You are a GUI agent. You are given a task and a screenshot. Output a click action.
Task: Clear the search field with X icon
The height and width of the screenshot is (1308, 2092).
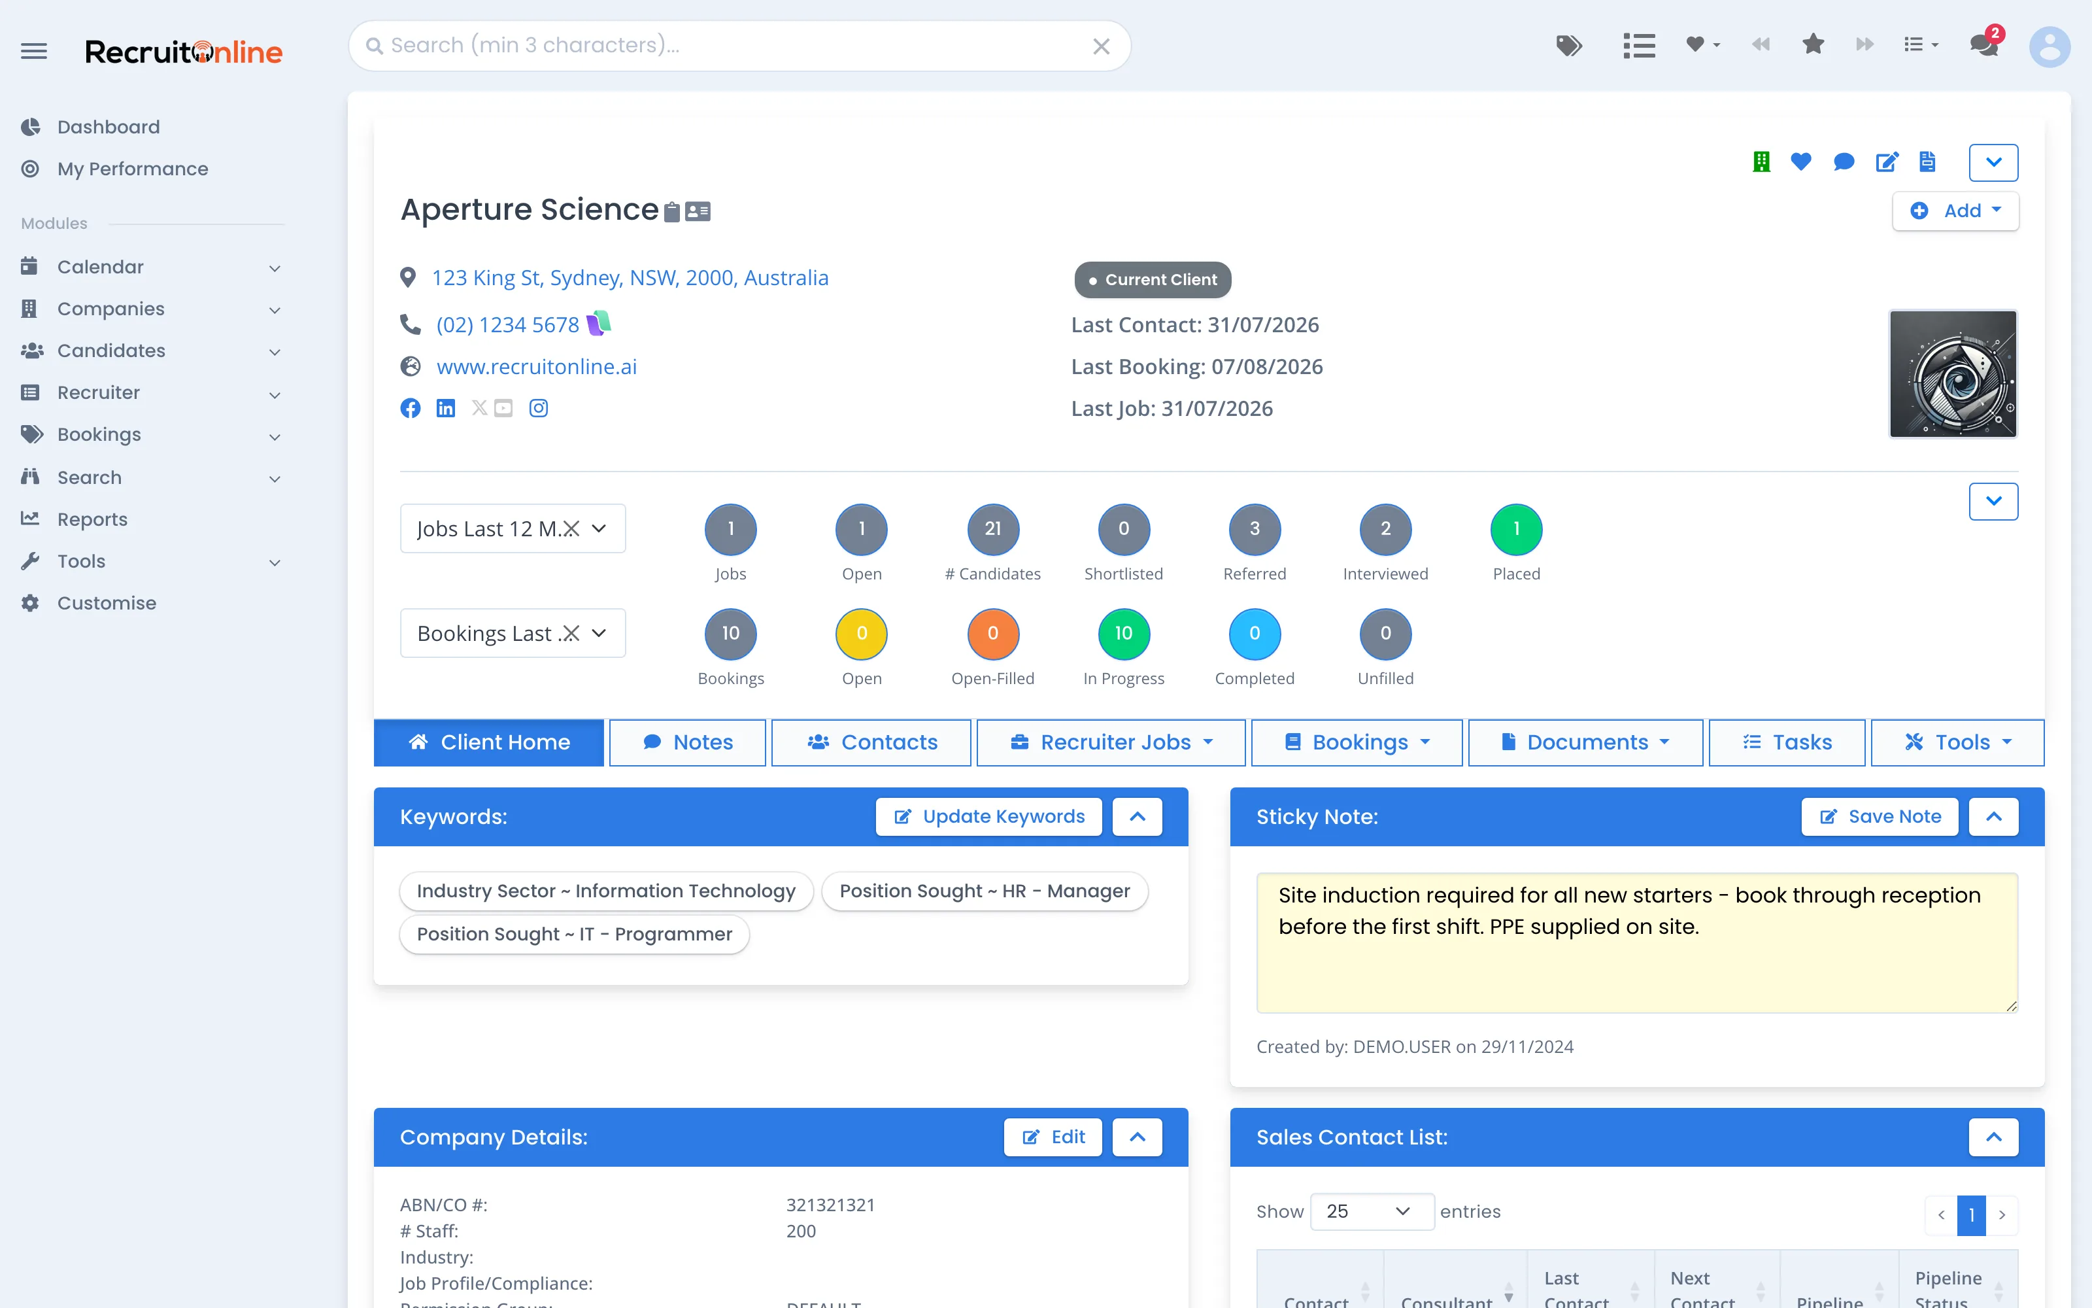[1100, 46]
